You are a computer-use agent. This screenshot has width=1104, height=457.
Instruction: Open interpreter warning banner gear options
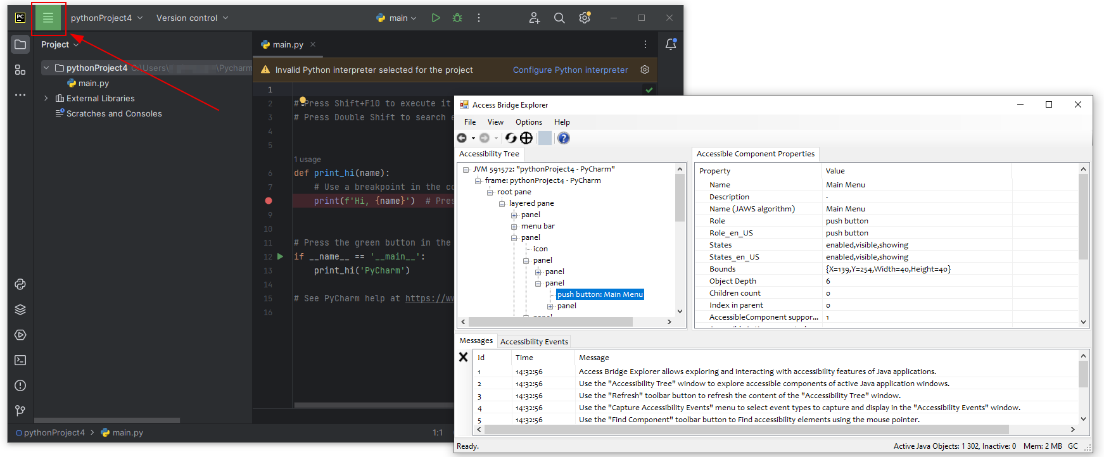click(645, 70)
